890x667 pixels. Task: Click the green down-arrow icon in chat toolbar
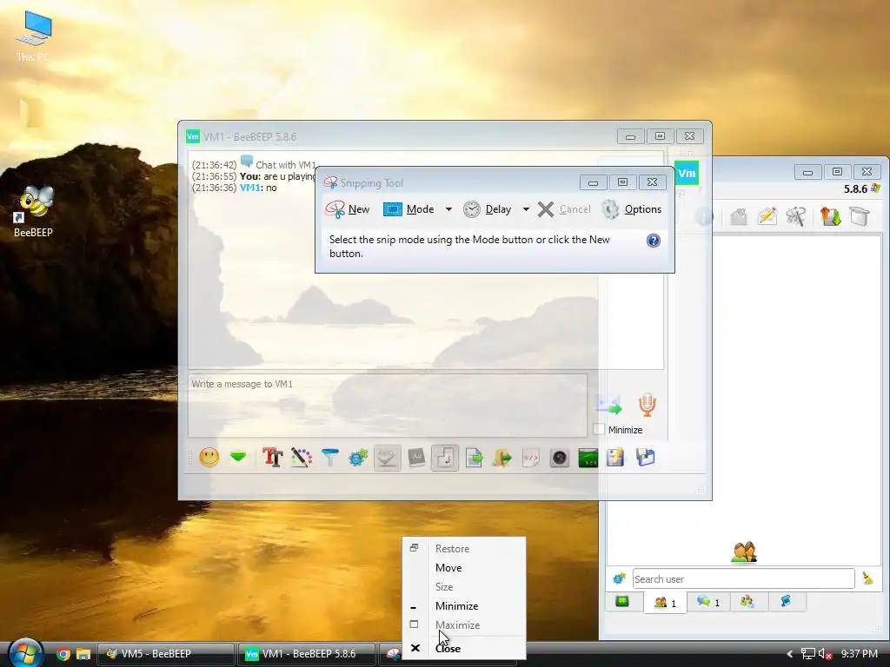(x=238, y=457)
